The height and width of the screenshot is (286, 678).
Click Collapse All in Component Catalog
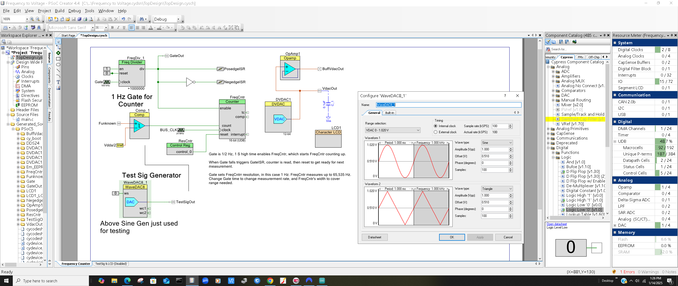(567, 42)
